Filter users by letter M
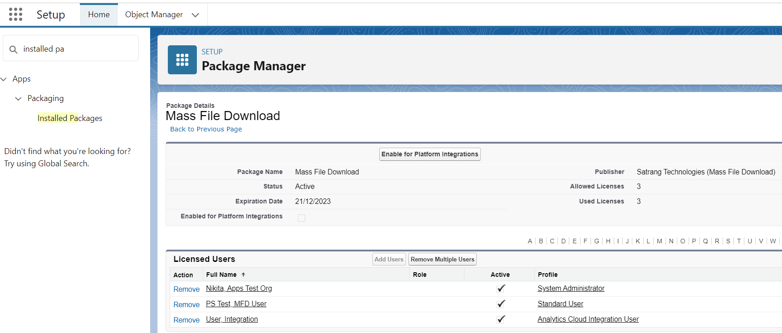This screenshot has height=333, width=782. (x=660, y=241)
